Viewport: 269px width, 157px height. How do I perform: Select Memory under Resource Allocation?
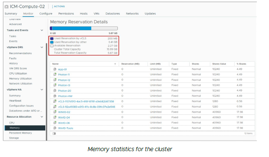[25, 128]
